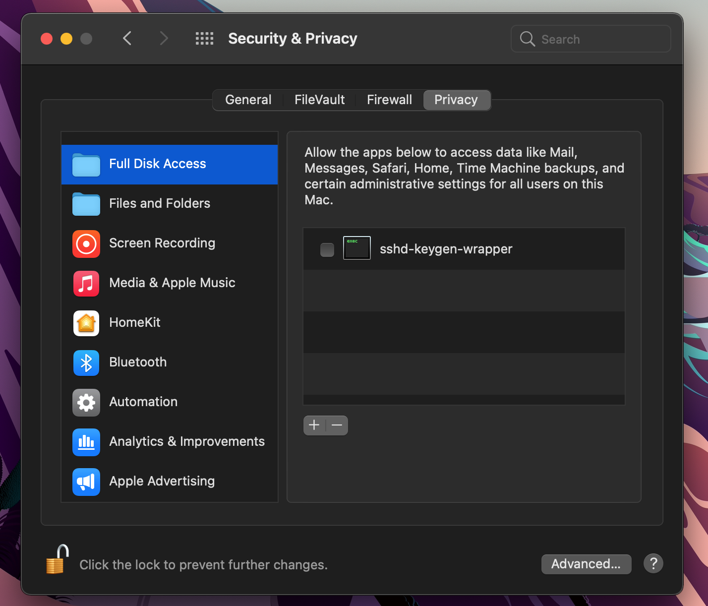Click the search magnifying glass icon
708x606 pixels.
tap(528, 39)
